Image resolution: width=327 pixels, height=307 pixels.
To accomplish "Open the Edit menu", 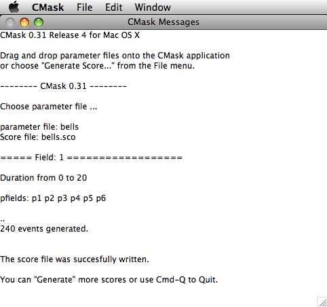I will click(113, 7).
